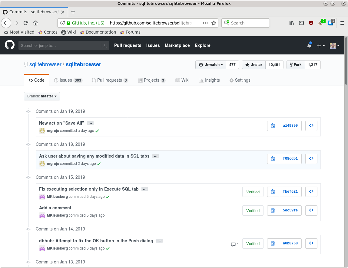Open the Unwatch dropdown
Viewport: 348px width, 268px height.
[210, 64]
